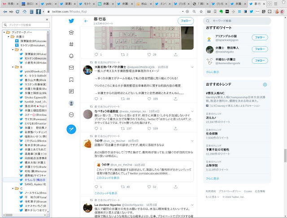Image resolution: width=287 pixels, height=218 pixels.
Task: Follow アリアンデルの猫 account
Action: click(260, 37)
